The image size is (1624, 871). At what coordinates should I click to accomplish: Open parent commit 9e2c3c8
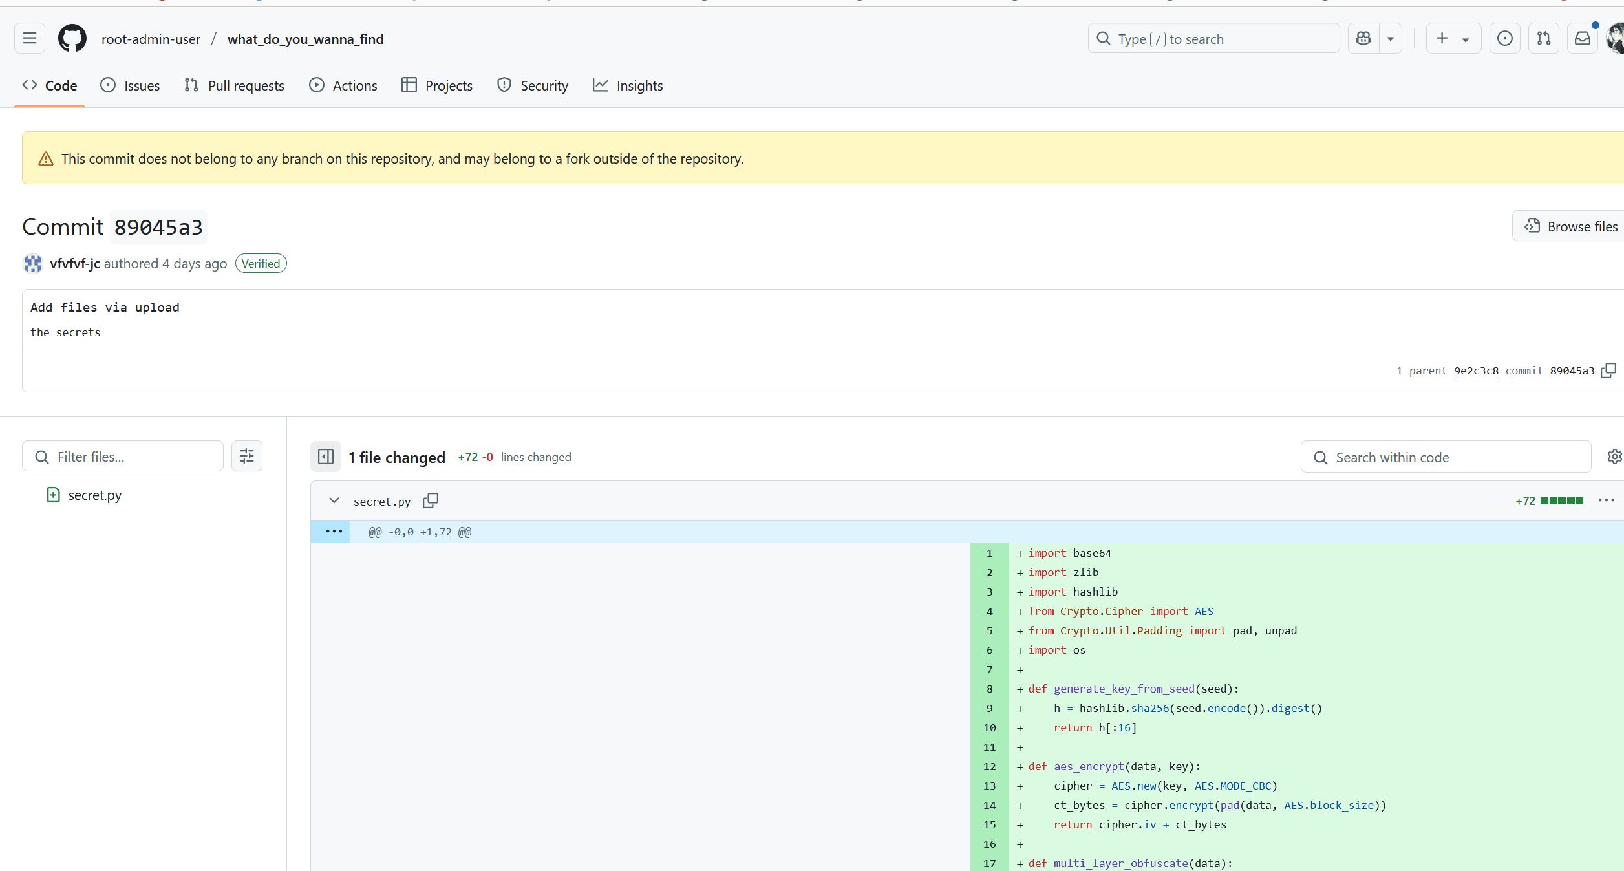pyautogui.click(x=1476, y=371)
